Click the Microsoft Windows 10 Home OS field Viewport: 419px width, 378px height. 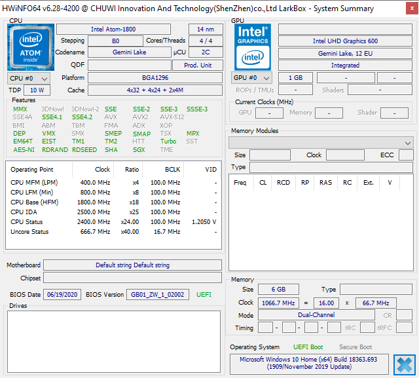[x=309, y=363]
